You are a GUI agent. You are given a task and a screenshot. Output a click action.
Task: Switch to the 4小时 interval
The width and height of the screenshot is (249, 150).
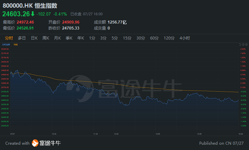click(x=185, y=38)
